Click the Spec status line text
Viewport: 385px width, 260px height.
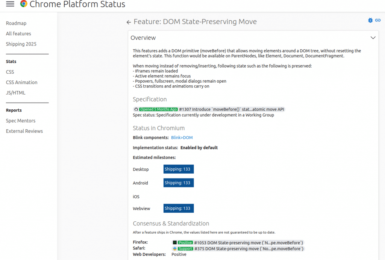pos(203,115)
